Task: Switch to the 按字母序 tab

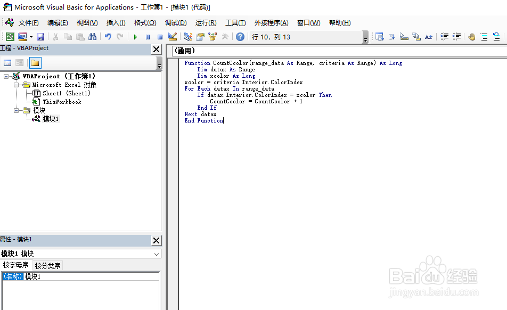Action: click(x=15, y=265)
